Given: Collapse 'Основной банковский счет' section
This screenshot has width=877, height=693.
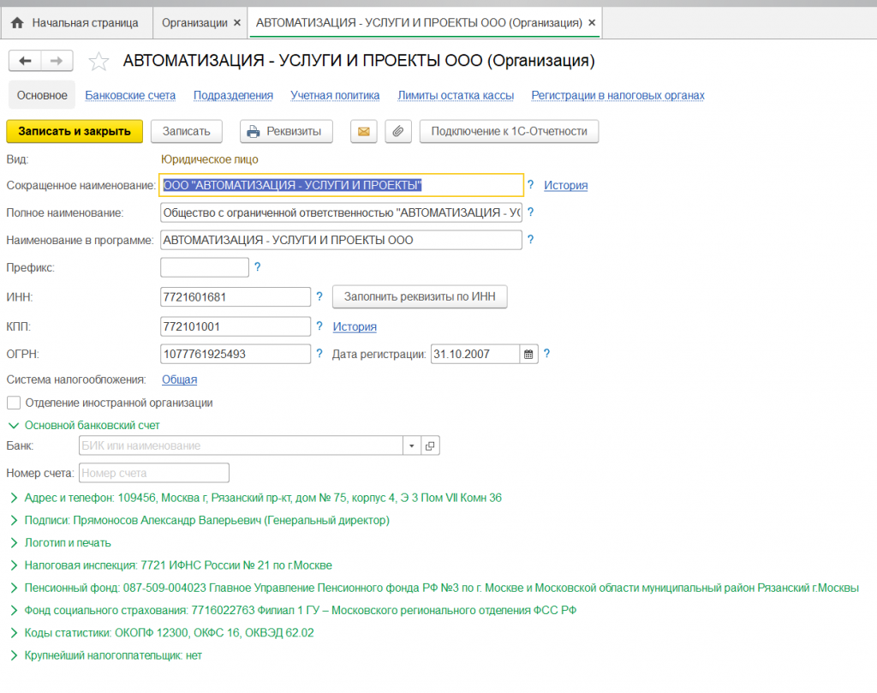Looking at the screenshot, I should click(14, 426).
